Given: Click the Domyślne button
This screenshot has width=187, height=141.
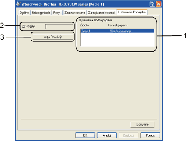Looking at the screenshot, I should coord(142,125).
